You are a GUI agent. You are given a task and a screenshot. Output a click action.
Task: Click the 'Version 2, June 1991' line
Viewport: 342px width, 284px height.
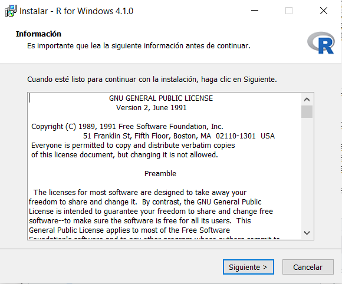pos(151,108)
